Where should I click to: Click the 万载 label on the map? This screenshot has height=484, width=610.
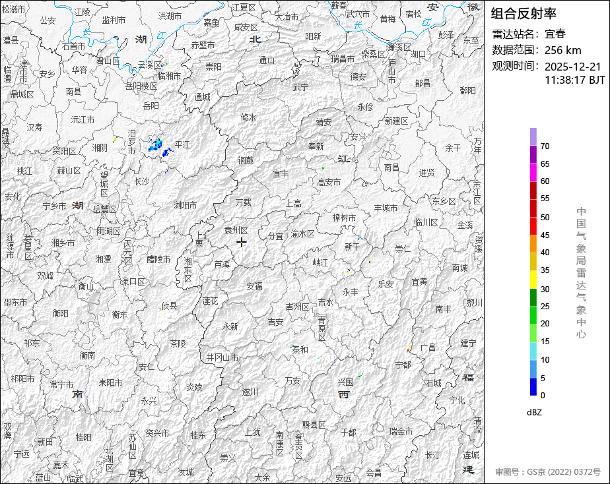click(244, 202)
